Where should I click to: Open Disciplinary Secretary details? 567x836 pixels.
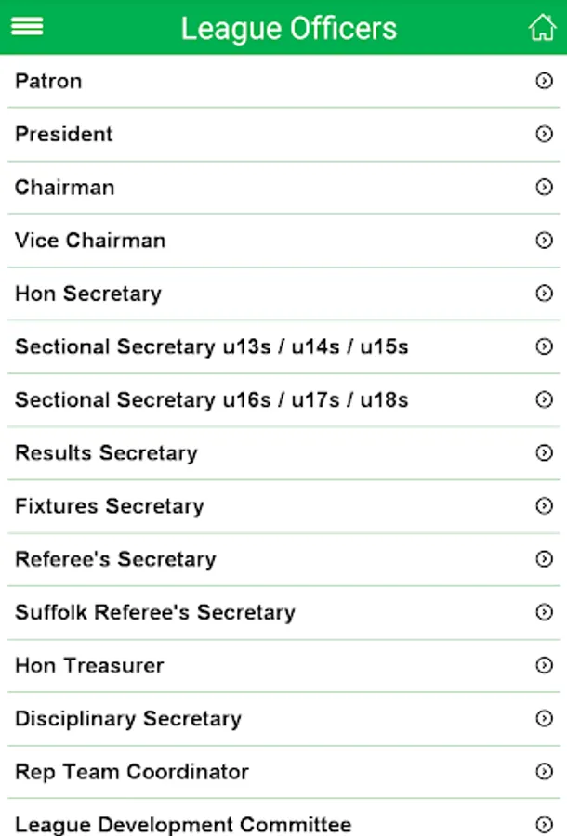point(128,718)
